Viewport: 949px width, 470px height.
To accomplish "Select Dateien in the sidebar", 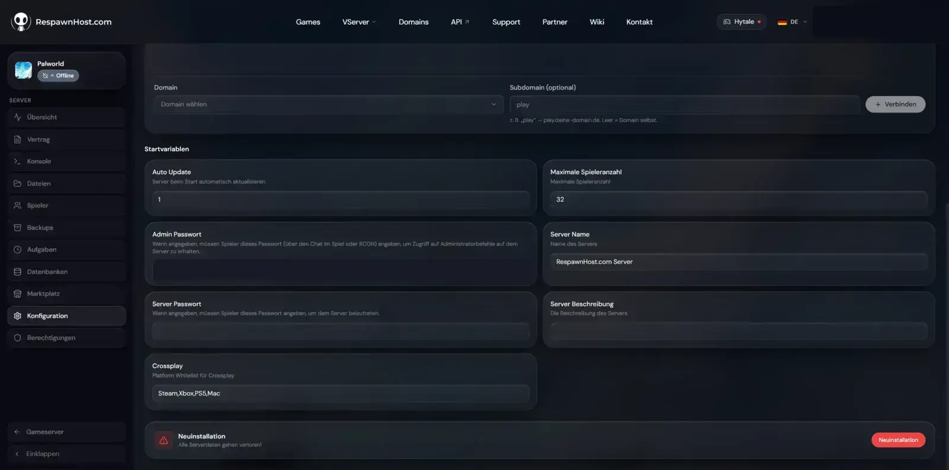I will [x=66, y=184].
